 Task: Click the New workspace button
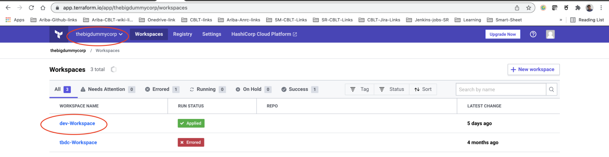(533, 69)
